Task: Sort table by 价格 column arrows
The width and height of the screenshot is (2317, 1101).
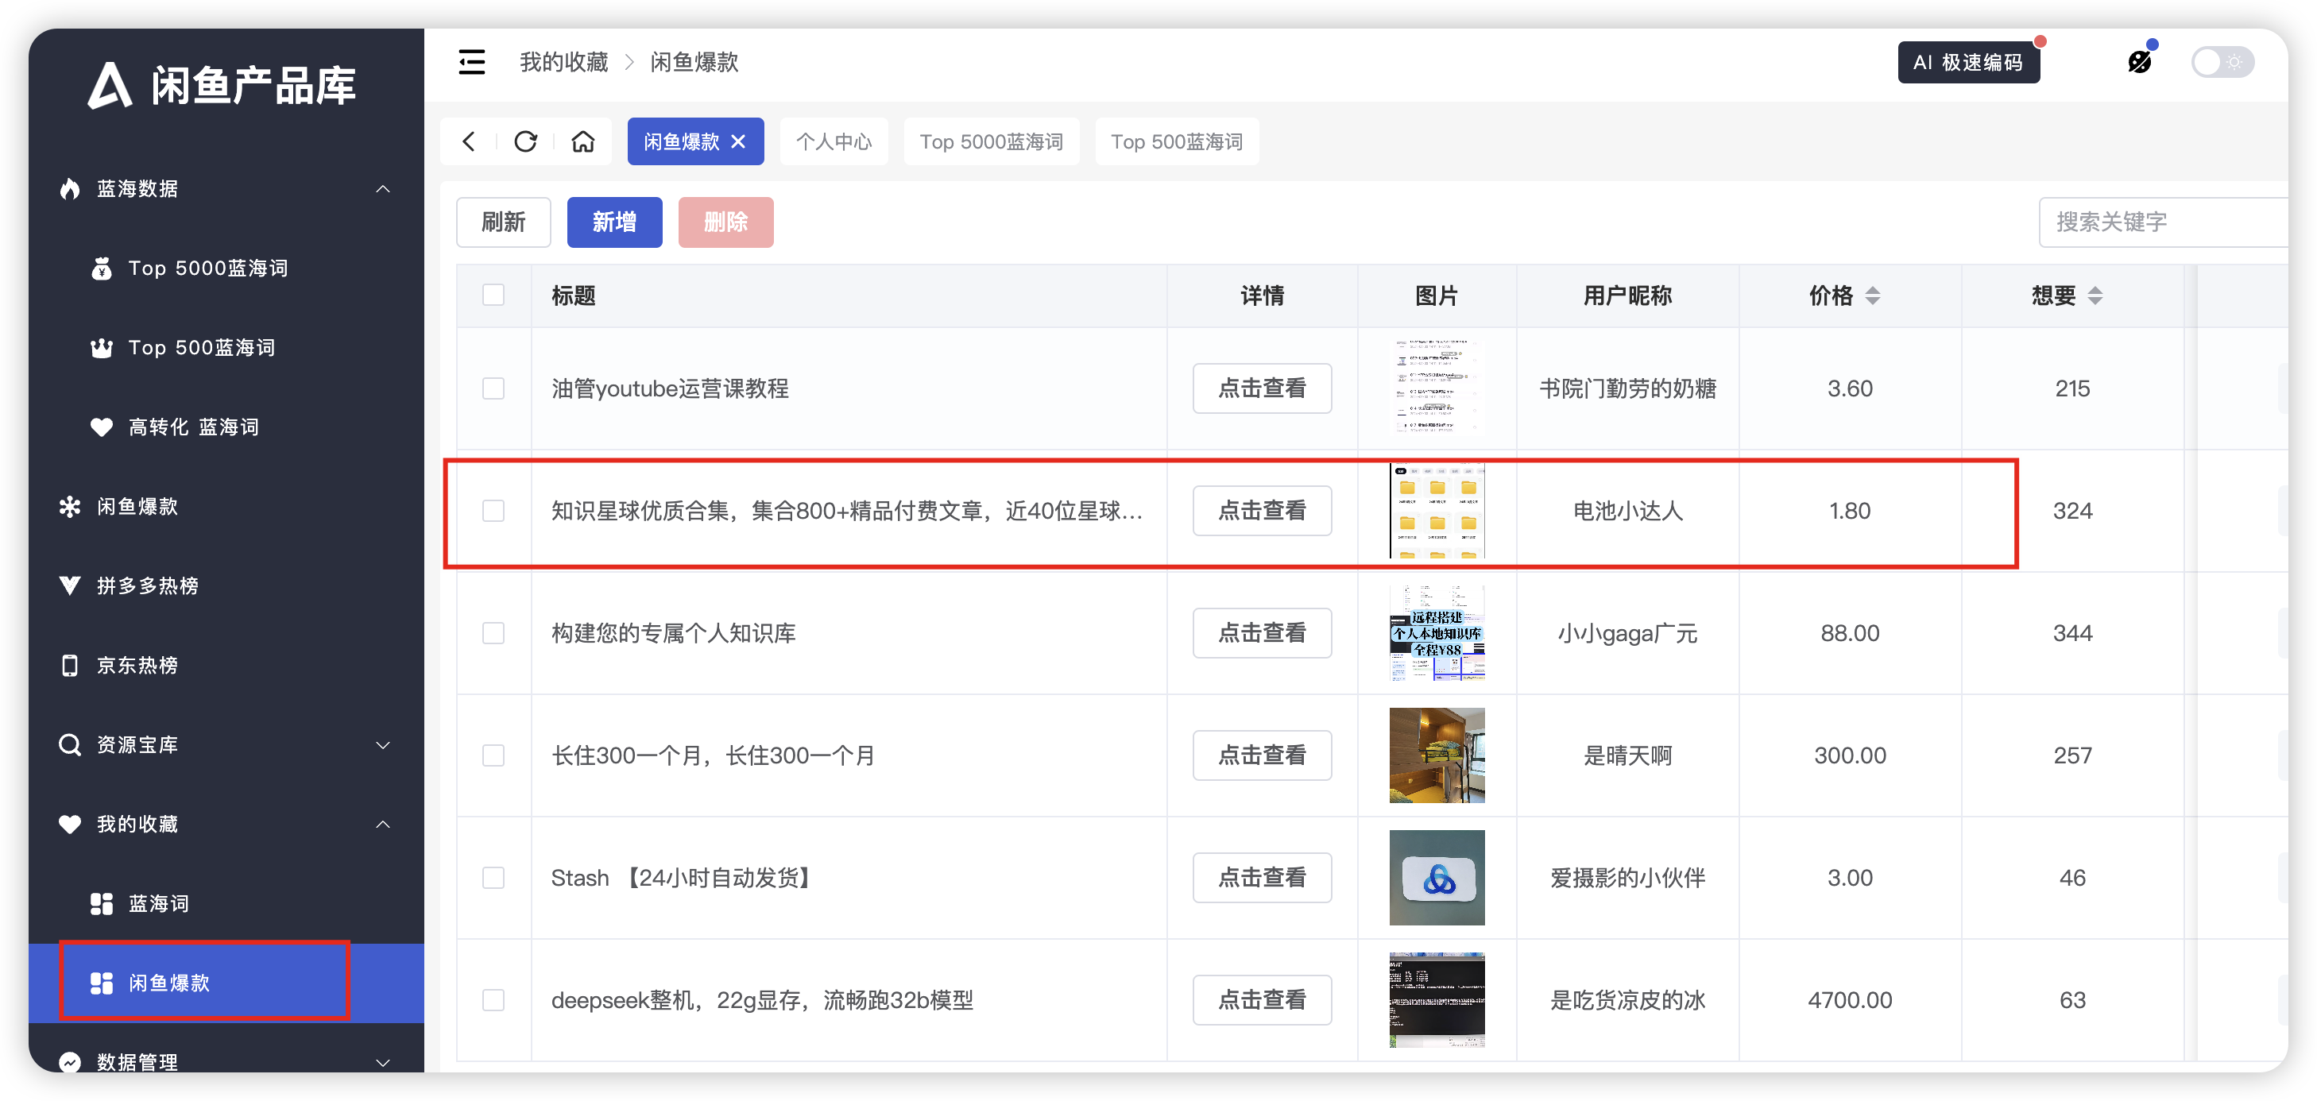Action: click(1873, 295)
